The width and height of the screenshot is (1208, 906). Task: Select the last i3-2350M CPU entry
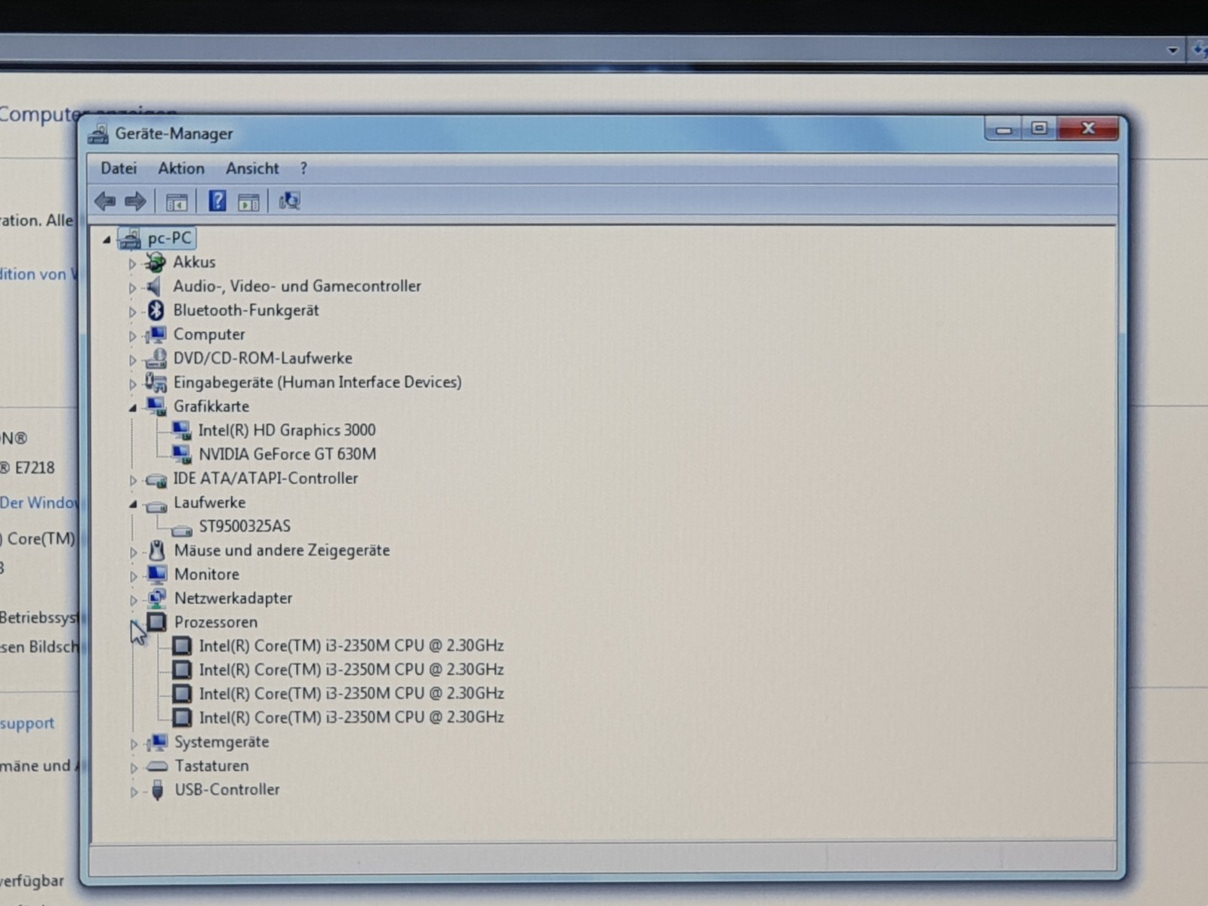[351, 717]
